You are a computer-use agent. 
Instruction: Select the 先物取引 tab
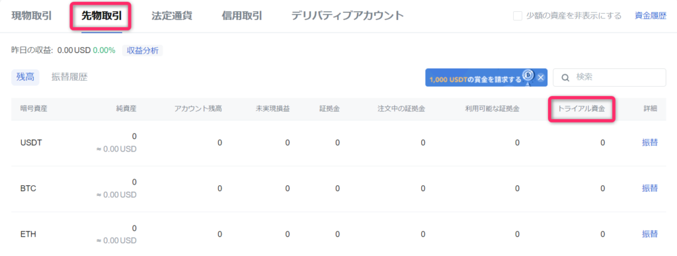101,16
